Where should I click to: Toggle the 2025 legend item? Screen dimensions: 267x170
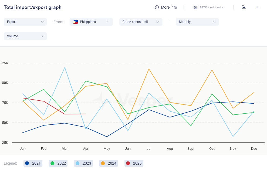[134, 163]
